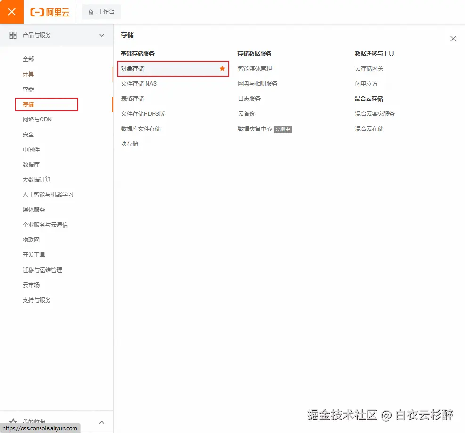Open 数据库文件存储 service
The width and height of the screenshot is (465, 433).
(x=141, y=129)
